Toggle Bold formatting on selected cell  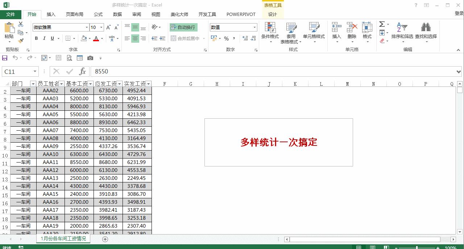pos(36,38)
